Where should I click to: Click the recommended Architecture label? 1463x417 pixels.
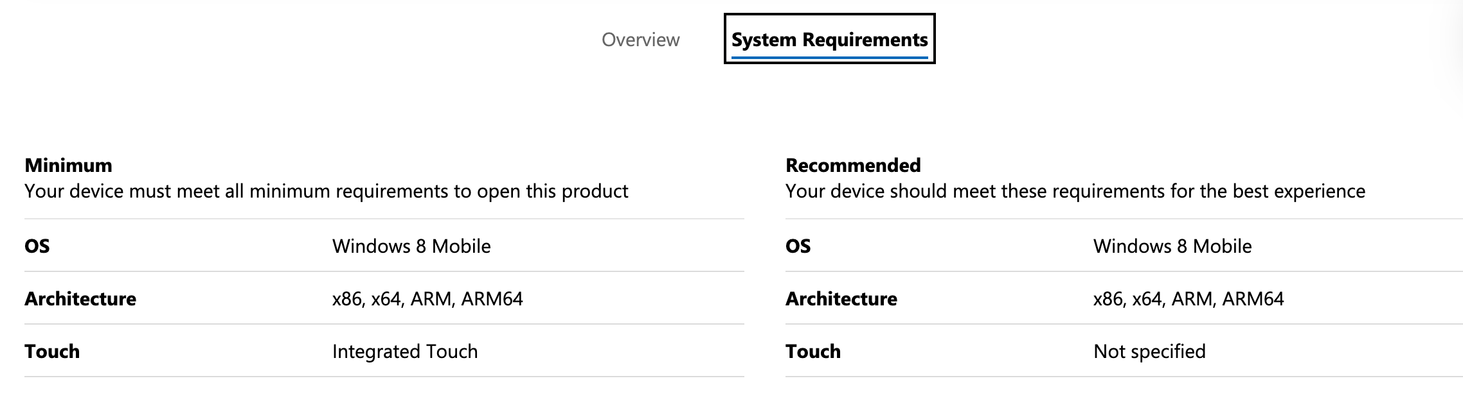841,299
